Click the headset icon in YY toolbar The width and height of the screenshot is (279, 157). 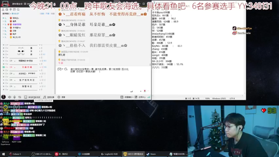[x=7, y=10]
